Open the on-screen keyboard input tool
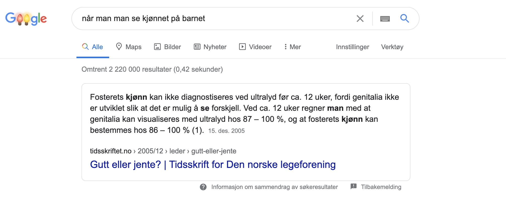 click(x=385, y=19)
